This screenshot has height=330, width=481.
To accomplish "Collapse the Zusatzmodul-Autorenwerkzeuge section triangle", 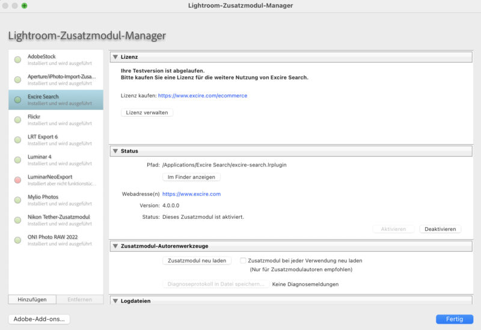I will tap(115, 246).
